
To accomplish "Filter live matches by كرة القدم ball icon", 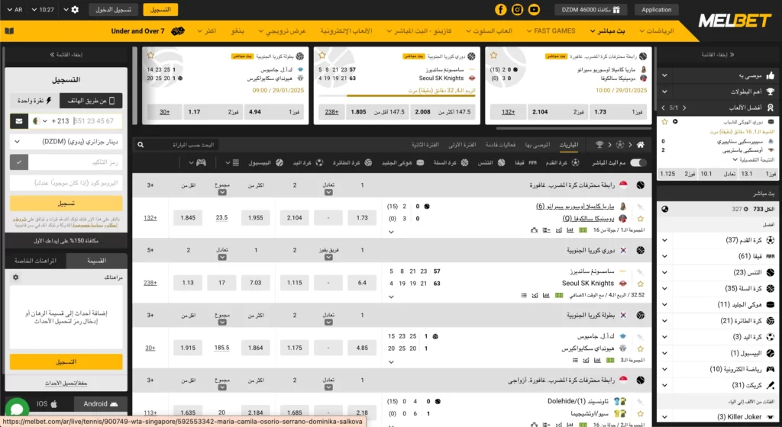I will (x=575, y=162).
